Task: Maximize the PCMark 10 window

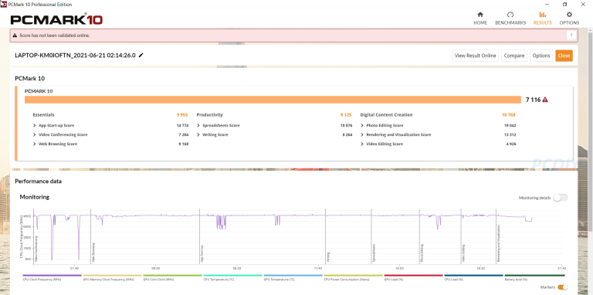Action: (x=564, y=4)
